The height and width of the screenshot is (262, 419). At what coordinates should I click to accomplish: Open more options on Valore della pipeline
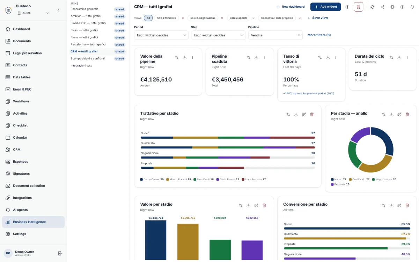[192, 57]
